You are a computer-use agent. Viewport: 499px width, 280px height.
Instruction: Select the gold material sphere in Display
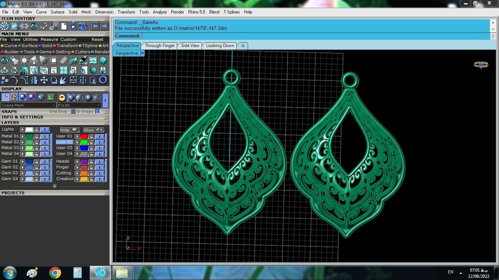tap(62, 97)
